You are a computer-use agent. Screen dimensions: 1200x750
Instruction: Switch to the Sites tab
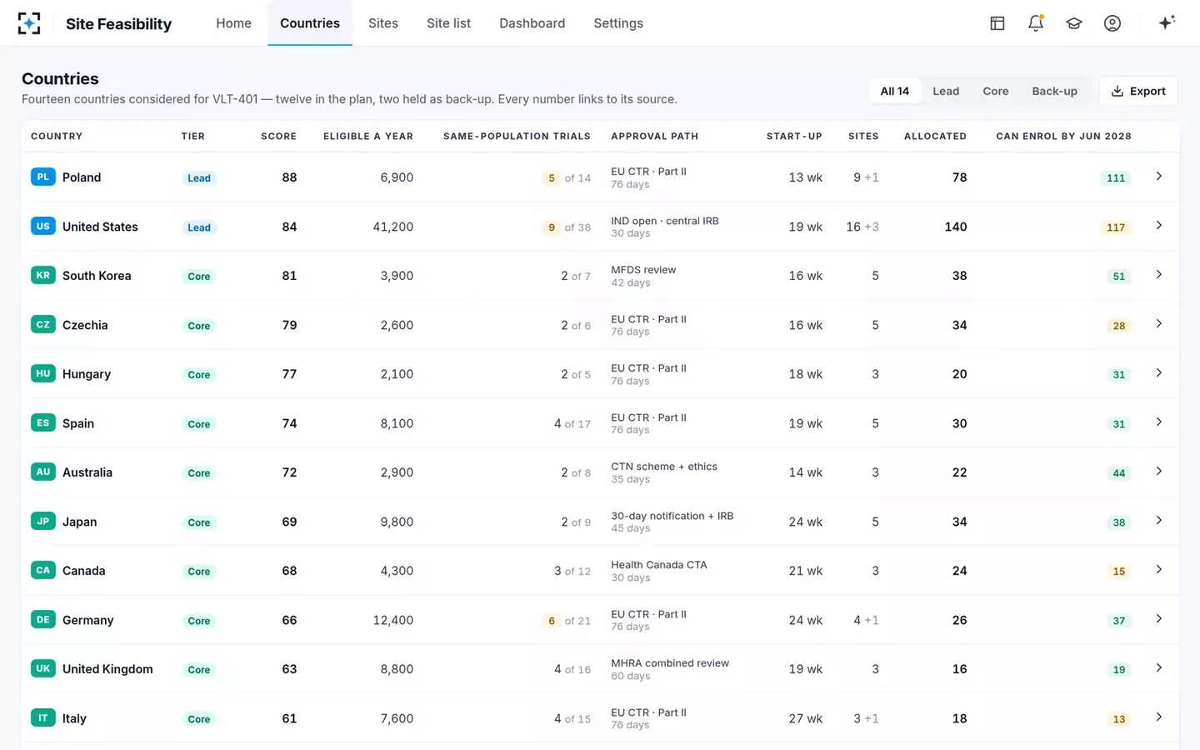coord(383,23)
